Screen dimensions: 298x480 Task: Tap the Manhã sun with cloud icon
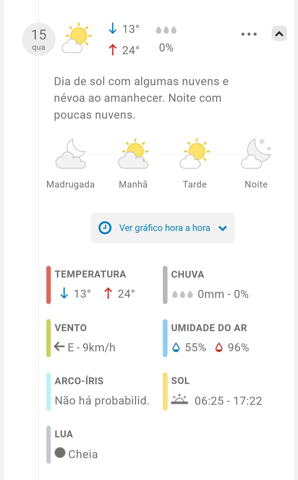click(134, 154)
